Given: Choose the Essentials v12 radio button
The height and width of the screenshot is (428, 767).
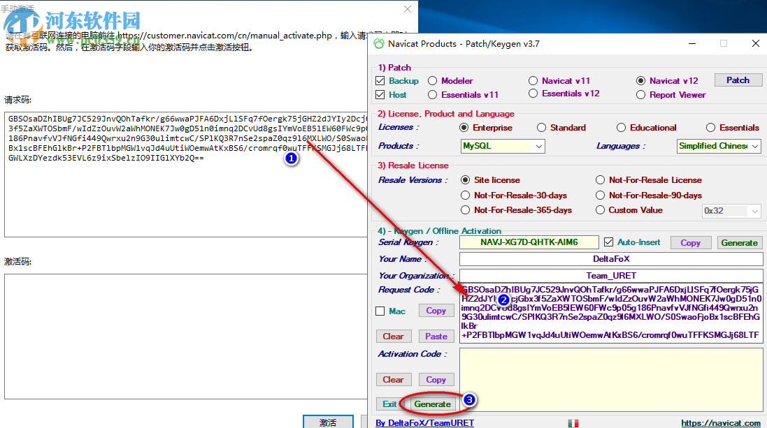Looking at the screenshot, I should [533, 94].
